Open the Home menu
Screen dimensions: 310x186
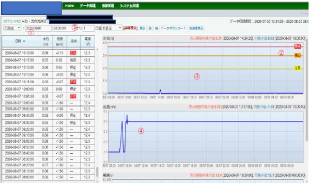[x=69, y=6]
